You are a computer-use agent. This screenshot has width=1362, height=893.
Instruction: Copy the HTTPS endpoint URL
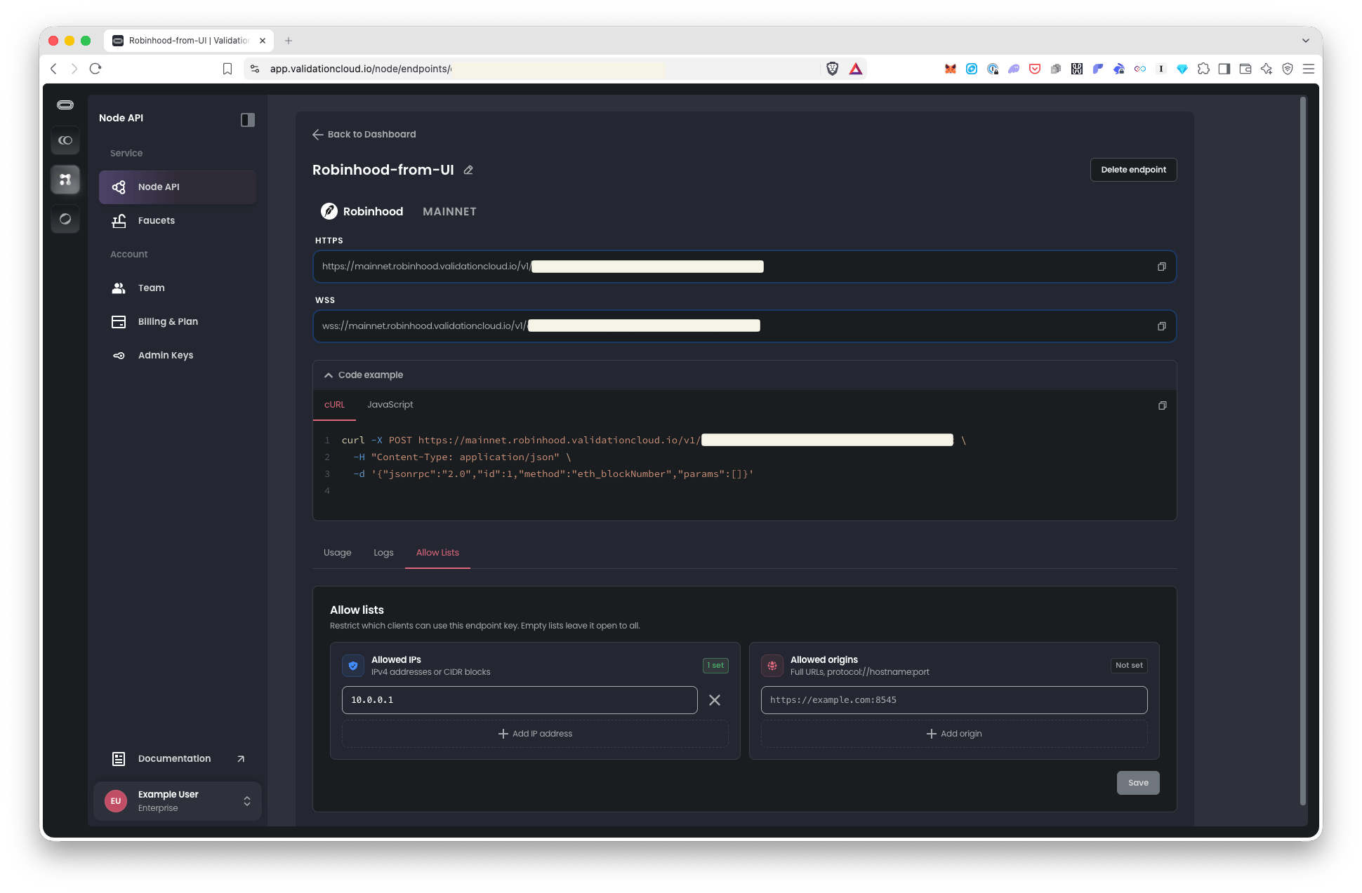point(1161,267)
